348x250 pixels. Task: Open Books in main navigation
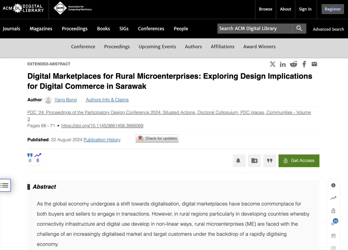pos(104,29)
